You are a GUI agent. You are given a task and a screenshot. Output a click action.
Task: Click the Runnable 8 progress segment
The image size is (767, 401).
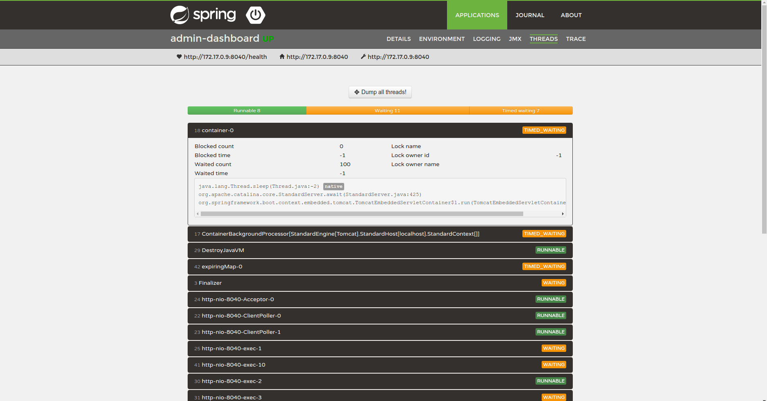247,110
